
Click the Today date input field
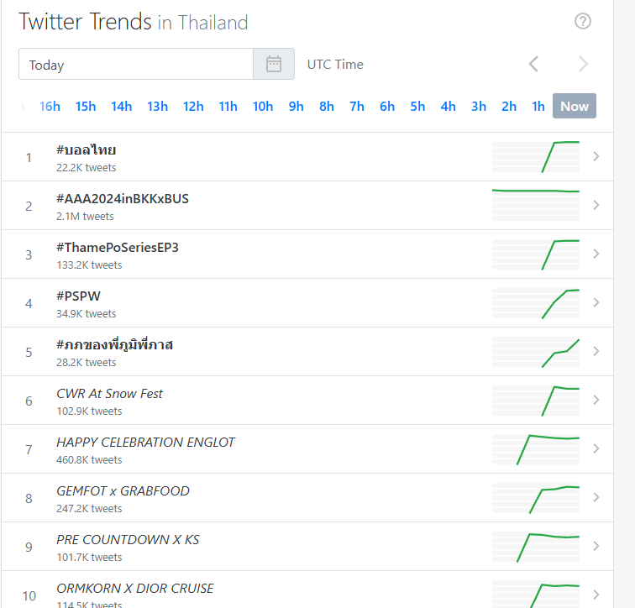135,65
